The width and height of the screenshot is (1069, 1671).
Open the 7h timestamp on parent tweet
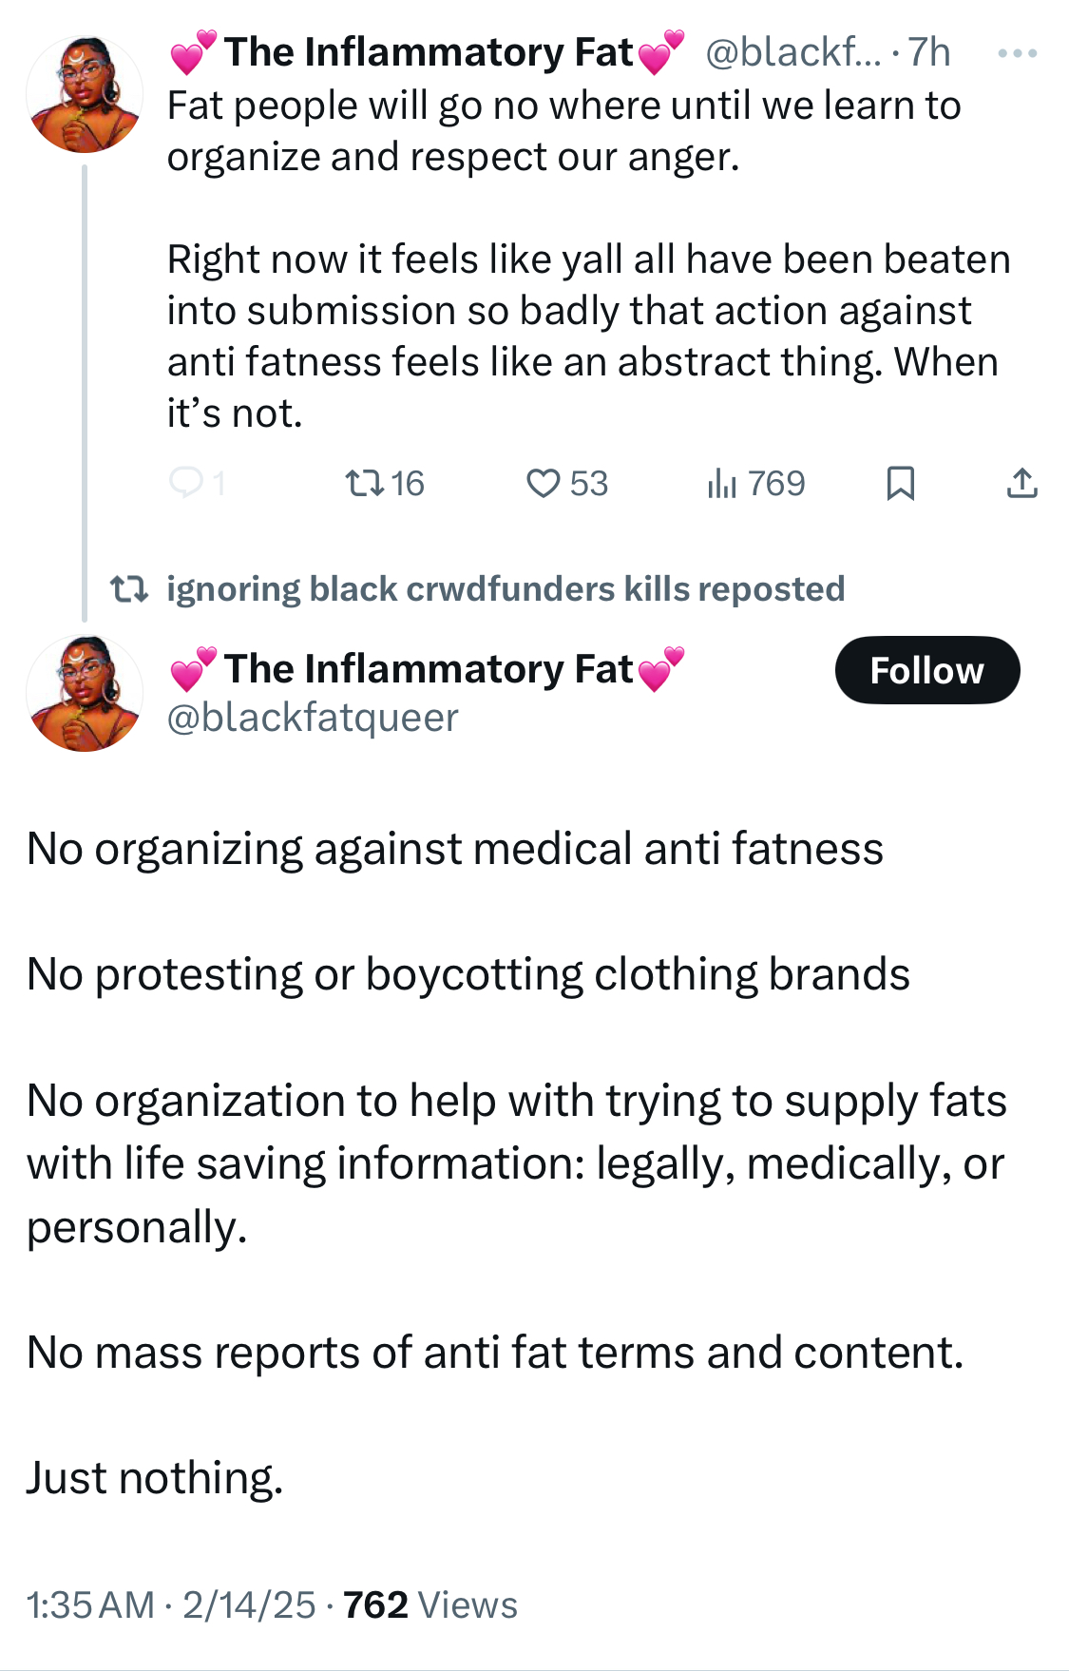coord(929,52)
